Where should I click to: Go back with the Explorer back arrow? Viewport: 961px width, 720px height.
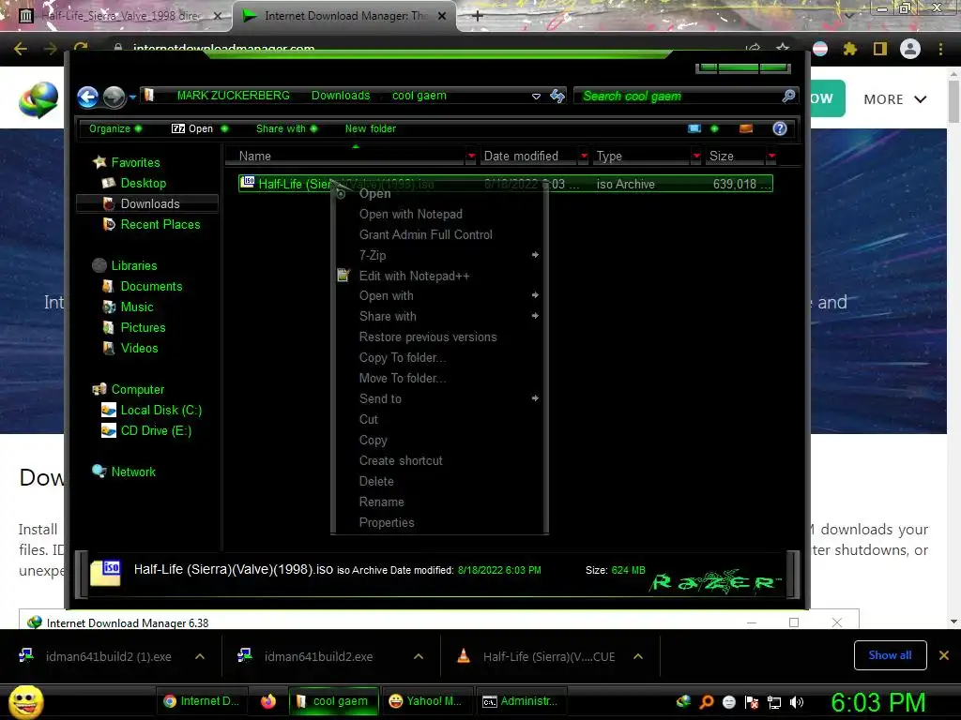(x=87, y=97)
